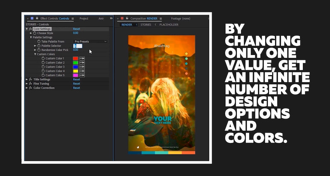Reset the Fine Tuning effect
This screenshot has width=330, height=176.
(76, 84)
